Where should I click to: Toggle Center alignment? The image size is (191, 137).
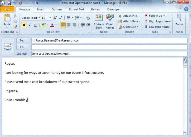tap(69, 25)
